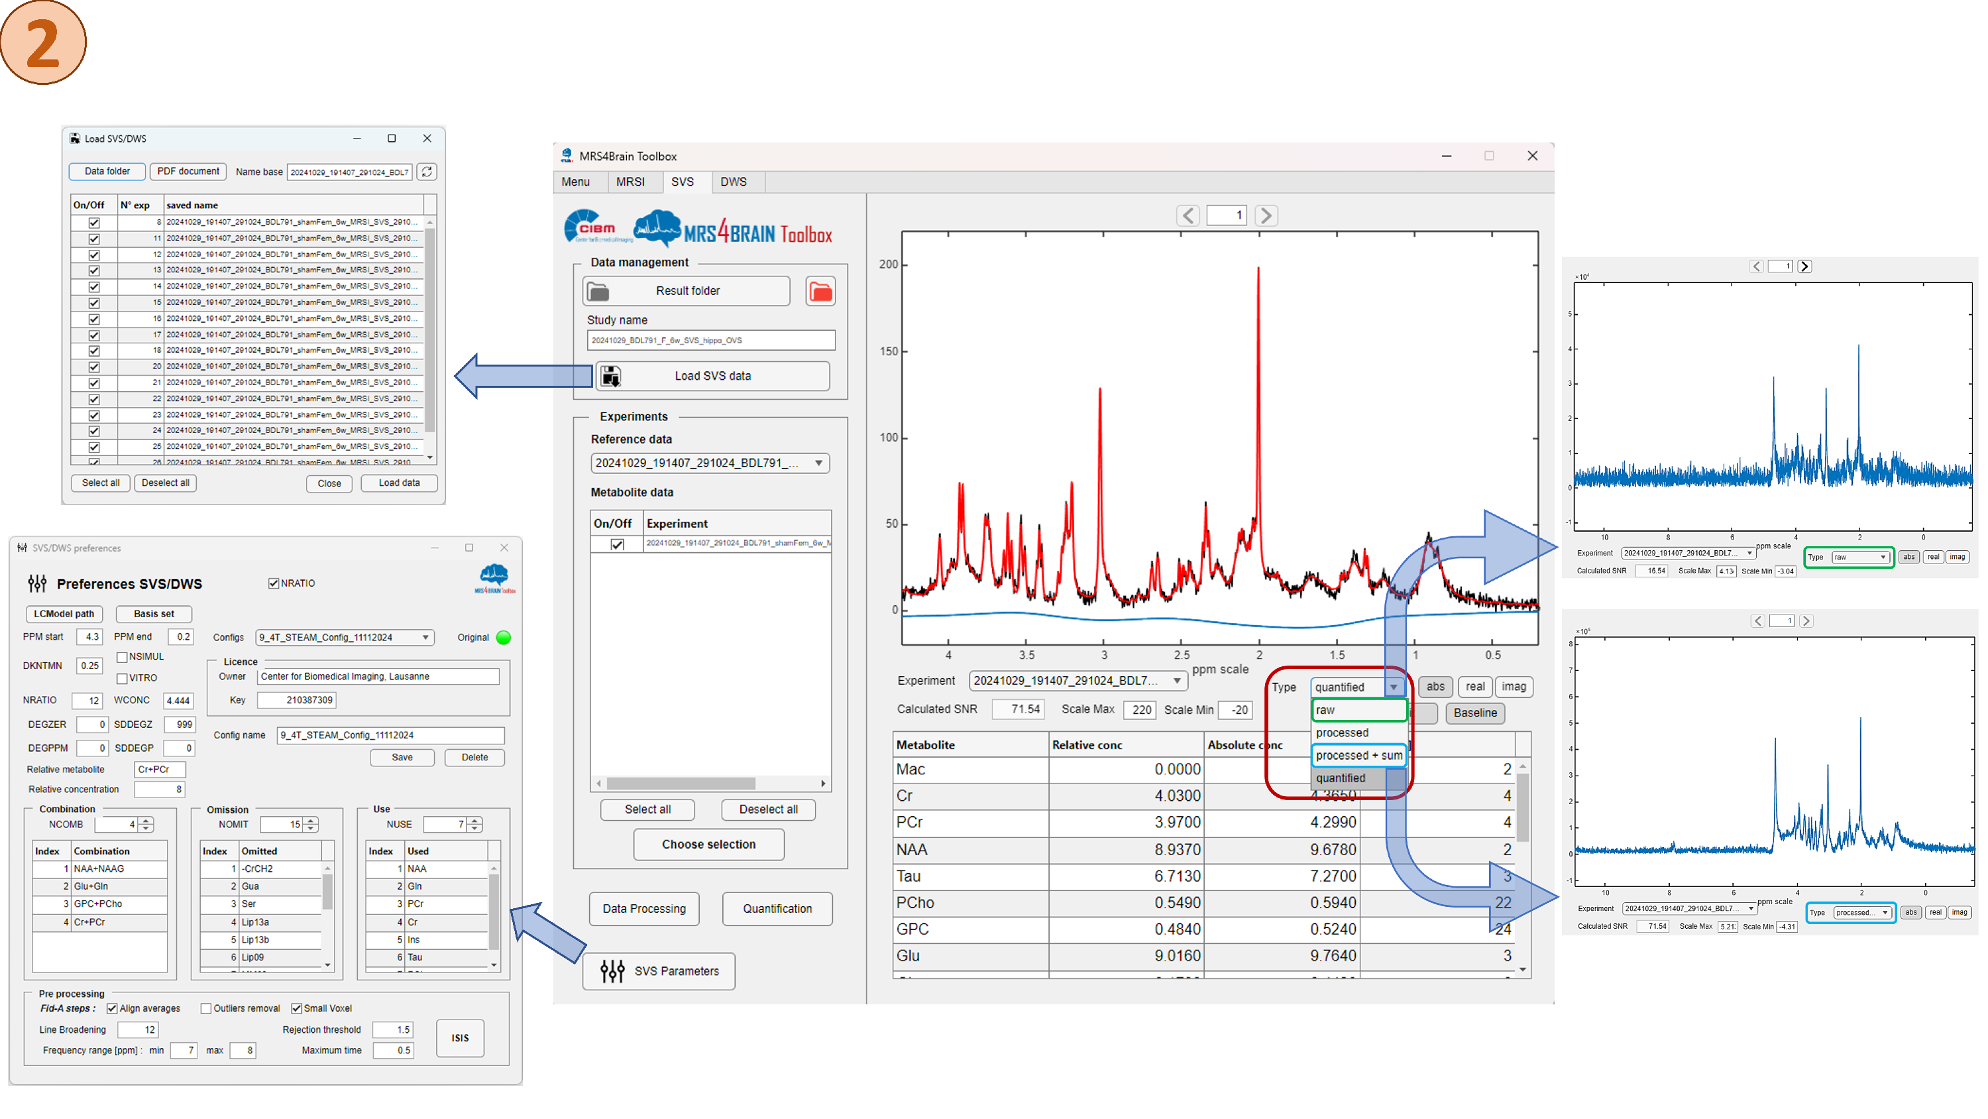This screenshot has height=1119, width=1988.
Task: Open the Reference data dropdown
Action: (x=818, y=463)
